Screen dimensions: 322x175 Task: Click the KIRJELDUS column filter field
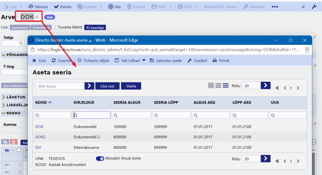coord(91,115)
